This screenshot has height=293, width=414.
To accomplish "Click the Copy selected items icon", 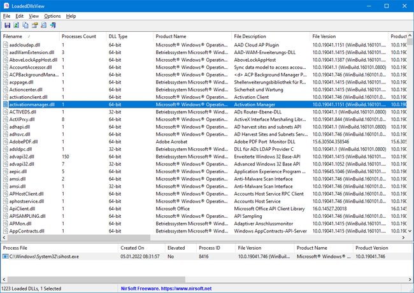I will click(x=25, y=25).
